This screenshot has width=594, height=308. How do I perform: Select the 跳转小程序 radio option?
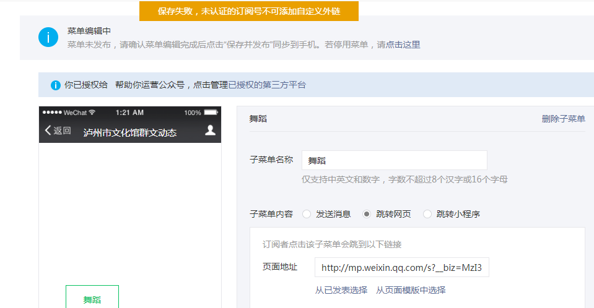427,214
